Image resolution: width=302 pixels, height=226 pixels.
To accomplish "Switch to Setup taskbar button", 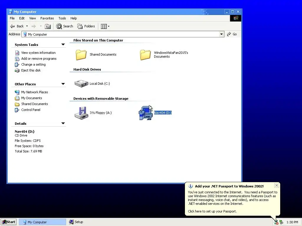I will click(x=76, y=222).
